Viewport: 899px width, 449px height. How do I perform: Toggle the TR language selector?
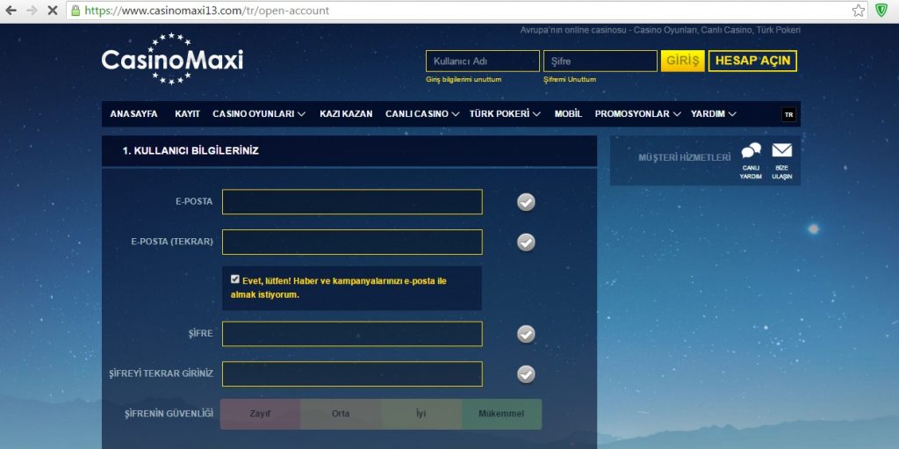click(788, 114)
